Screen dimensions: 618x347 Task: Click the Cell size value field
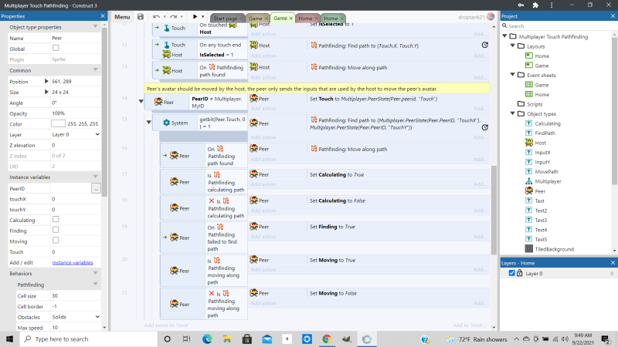(x=76, y=295)
